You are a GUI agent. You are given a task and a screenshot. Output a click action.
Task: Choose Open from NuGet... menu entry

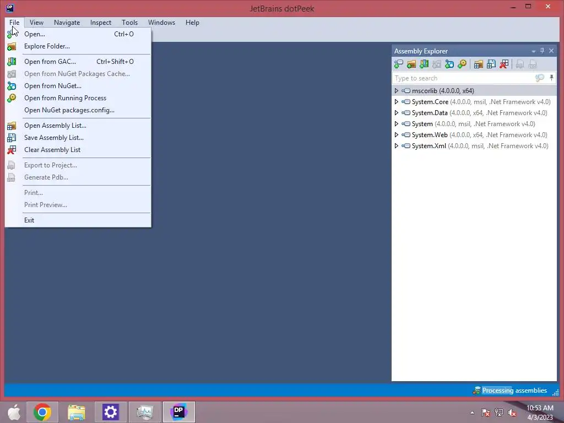[78, 86]
